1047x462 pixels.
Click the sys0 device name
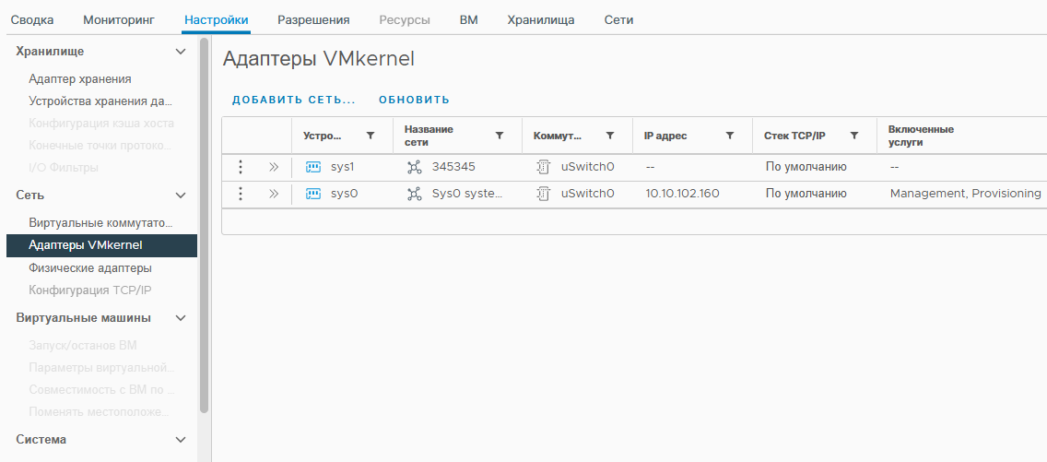[345, 194]
